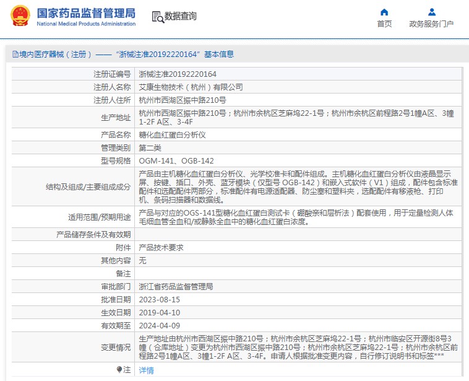Click the approval authority 浙江省药品监督管理局
The width and height of the screenshot is (469, 381).
176,286
